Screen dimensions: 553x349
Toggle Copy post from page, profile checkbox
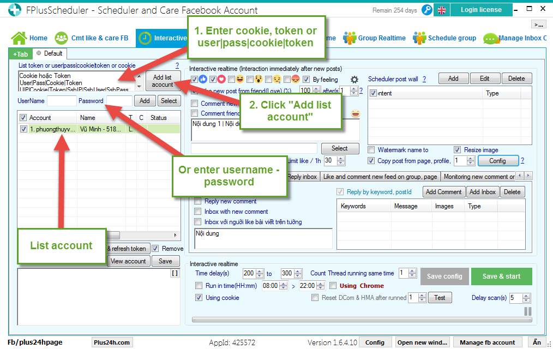pyautogui.click(x=371, y=161)
